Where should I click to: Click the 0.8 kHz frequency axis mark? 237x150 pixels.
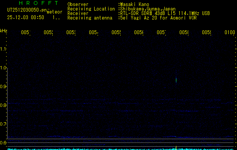tap(4, 105)
